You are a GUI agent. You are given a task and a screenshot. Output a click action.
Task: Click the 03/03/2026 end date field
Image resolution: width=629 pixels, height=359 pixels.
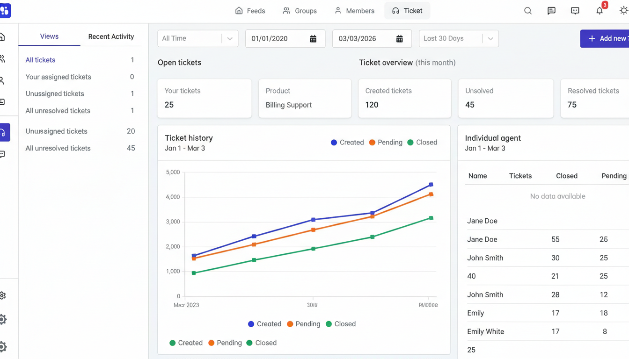[x=372, y=38]
